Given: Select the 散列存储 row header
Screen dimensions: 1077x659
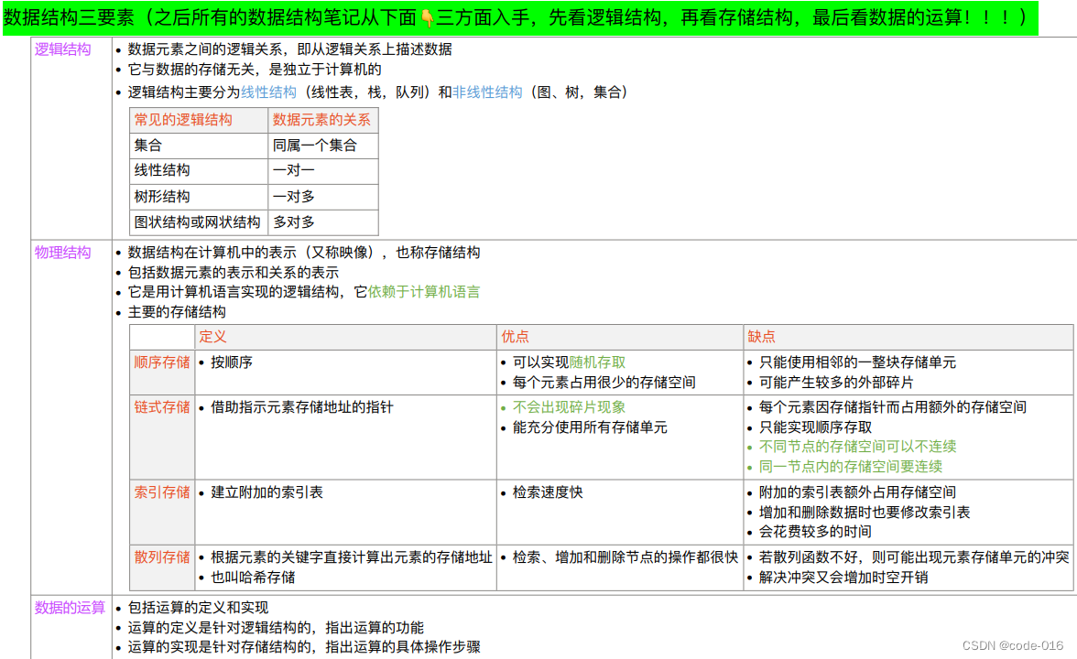Looking at the screenshot, I should click(x=161, y=557).
